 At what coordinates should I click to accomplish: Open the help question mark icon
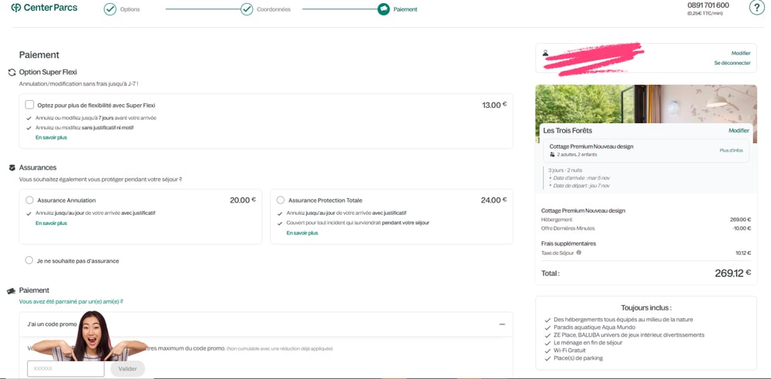click(x=757, y=8)
